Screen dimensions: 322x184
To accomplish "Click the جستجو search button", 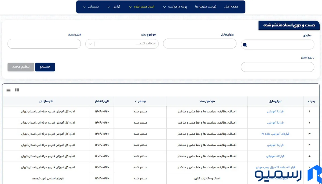I will 45,67.
